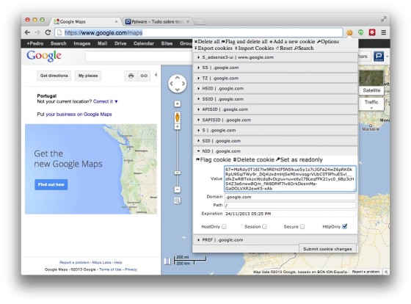
Task: Click Delete all cookies
Action: (207, 41)
